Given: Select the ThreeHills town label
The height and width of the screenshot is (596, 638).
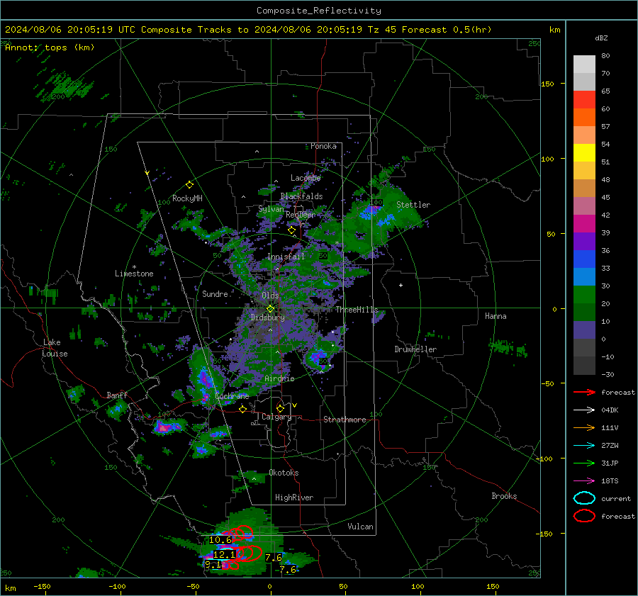Looking at the screenshot, I should pos(357,310).
